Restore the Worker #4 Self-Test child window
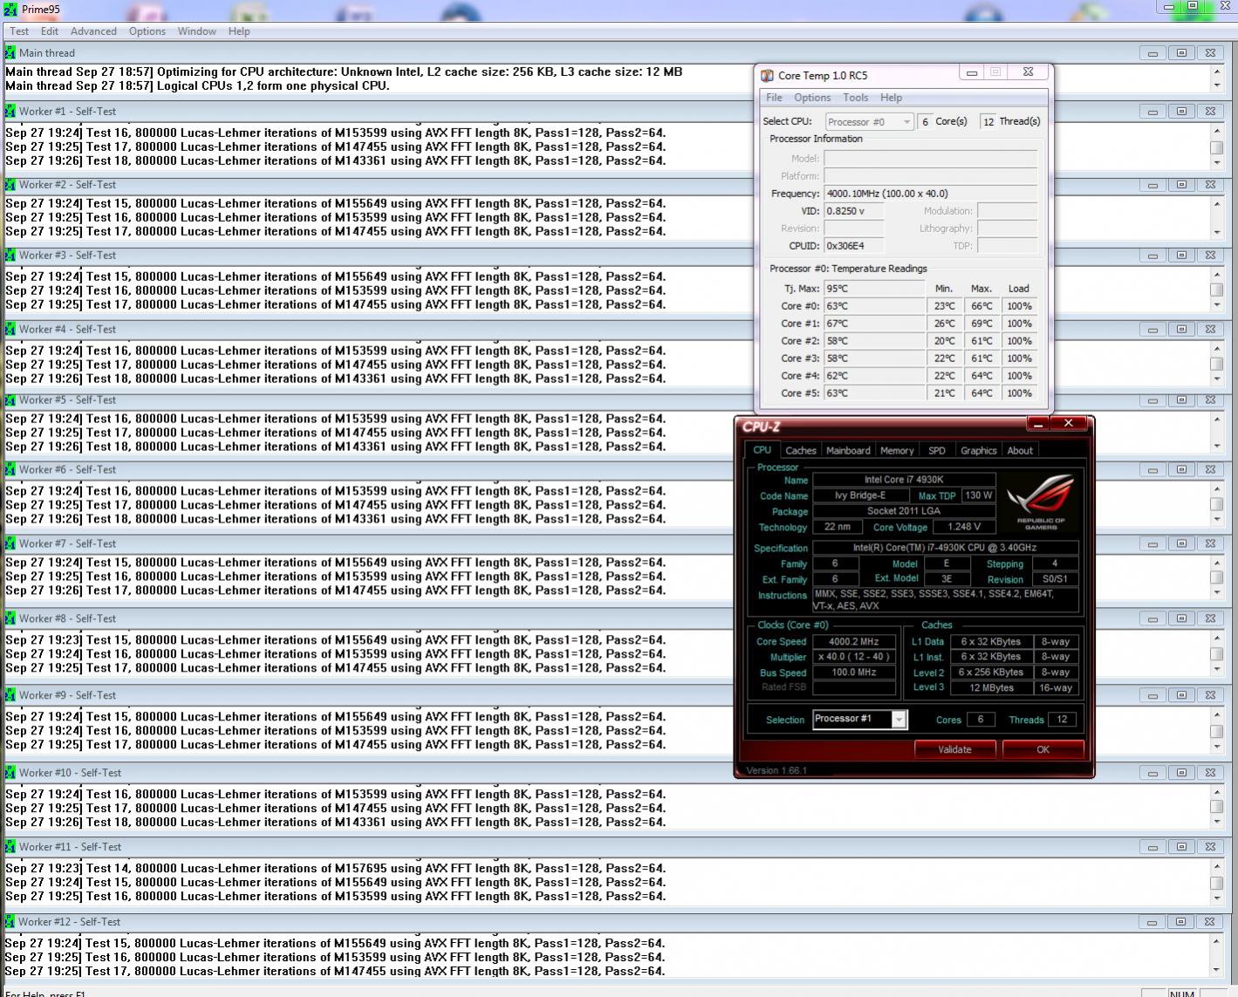1238x997 pixels. (1181, 330)
